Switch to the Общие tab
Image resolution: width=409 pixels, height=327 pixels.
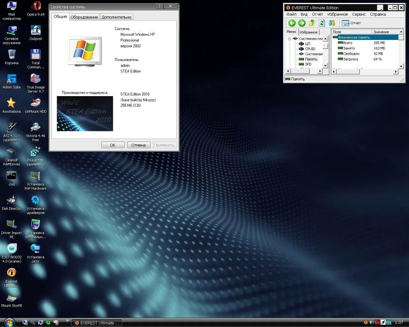coord(60,17)
